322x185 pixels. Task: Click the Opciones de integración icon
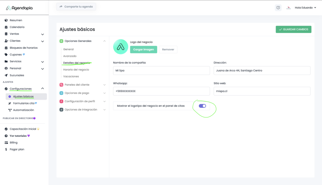point(62,109)
